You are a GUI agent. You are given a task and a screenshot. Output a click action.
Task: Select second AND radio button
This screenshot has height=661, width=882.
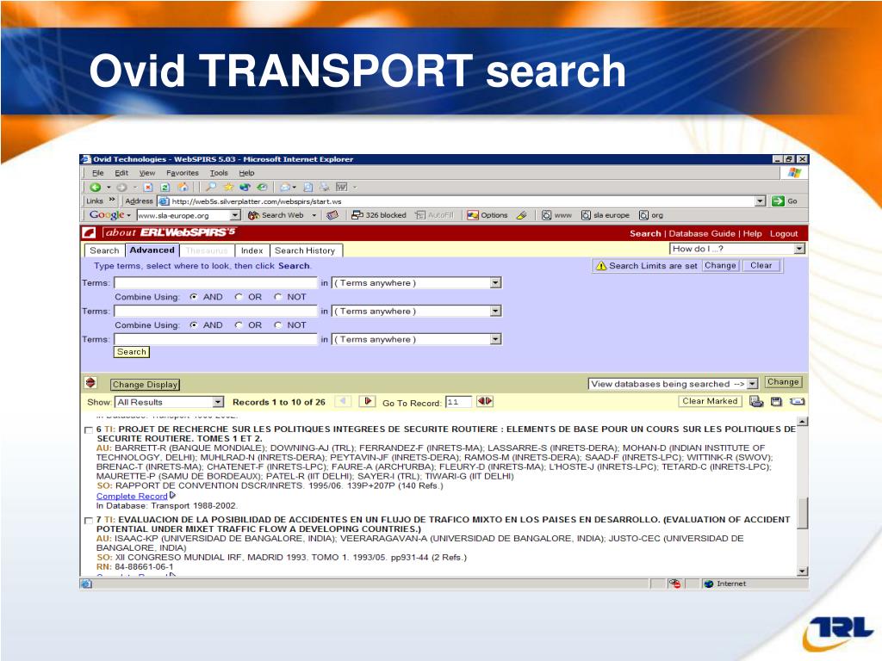tap(194, 324)
